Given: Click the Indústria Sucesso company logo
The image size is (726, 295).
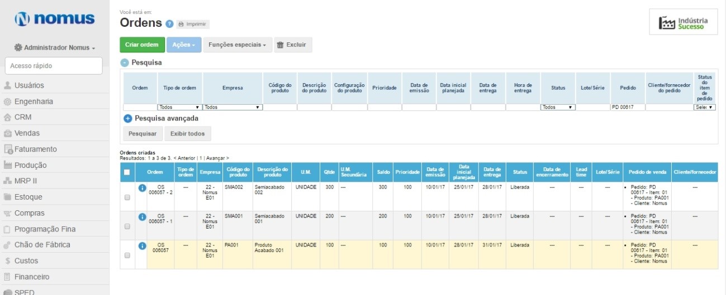Looking at the screenshot, I should (683, 23).
